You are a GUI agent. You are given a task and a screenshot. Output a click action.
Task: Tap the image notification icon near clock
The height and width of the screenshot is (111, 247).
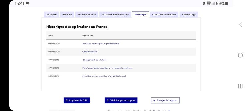(x=27, y=3)
